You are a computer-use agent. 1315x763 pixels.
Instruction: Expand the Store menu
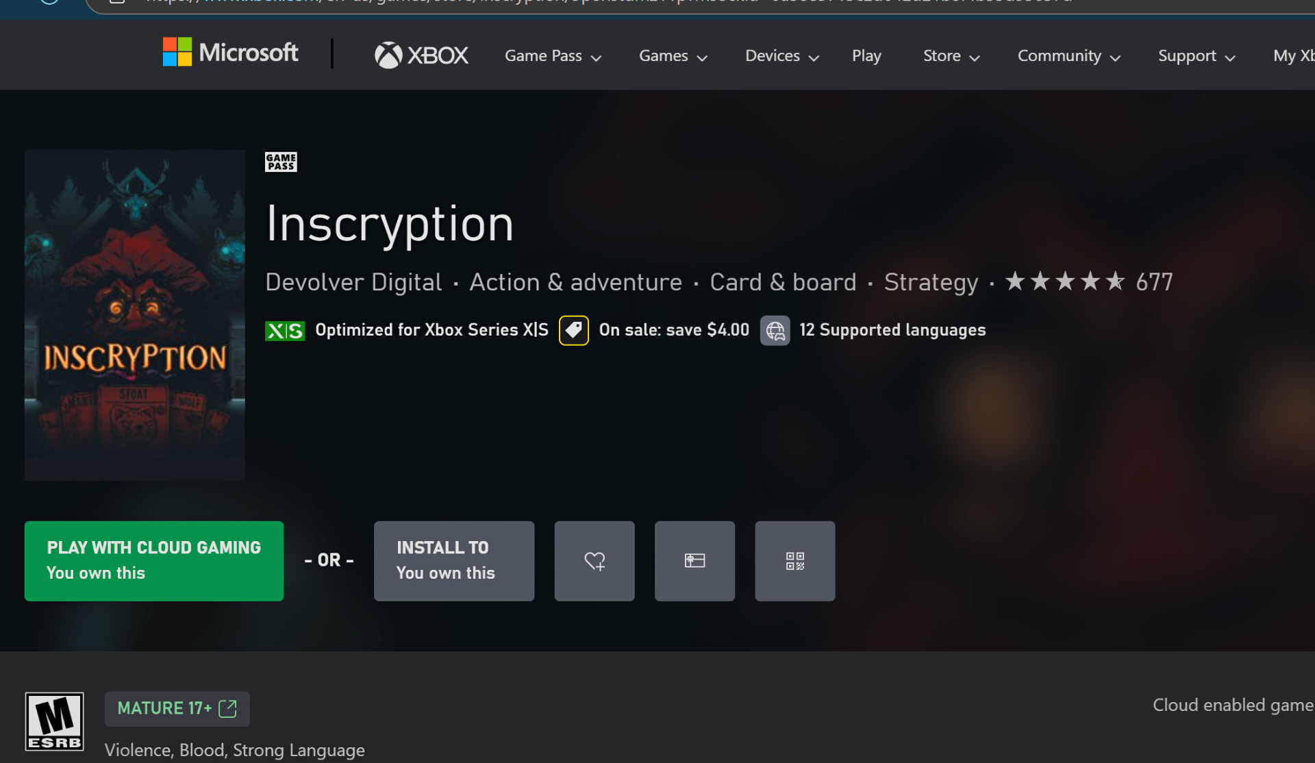951,56
